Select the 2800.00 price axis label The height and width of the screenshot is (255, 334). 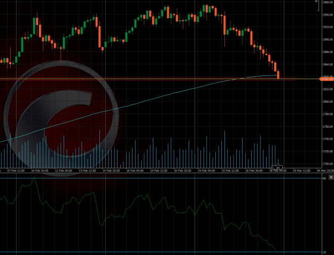328,102
